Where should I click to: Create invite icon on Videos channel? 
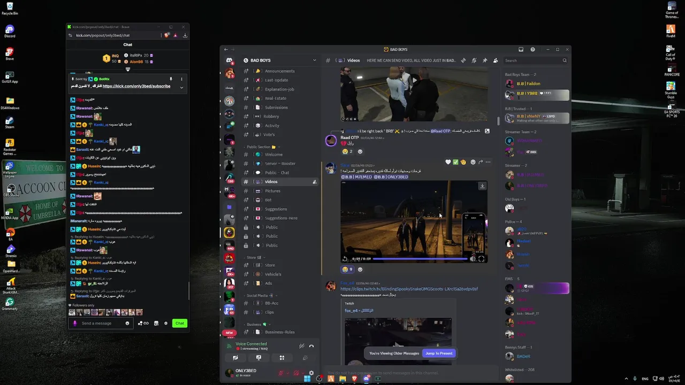[314, 182]
